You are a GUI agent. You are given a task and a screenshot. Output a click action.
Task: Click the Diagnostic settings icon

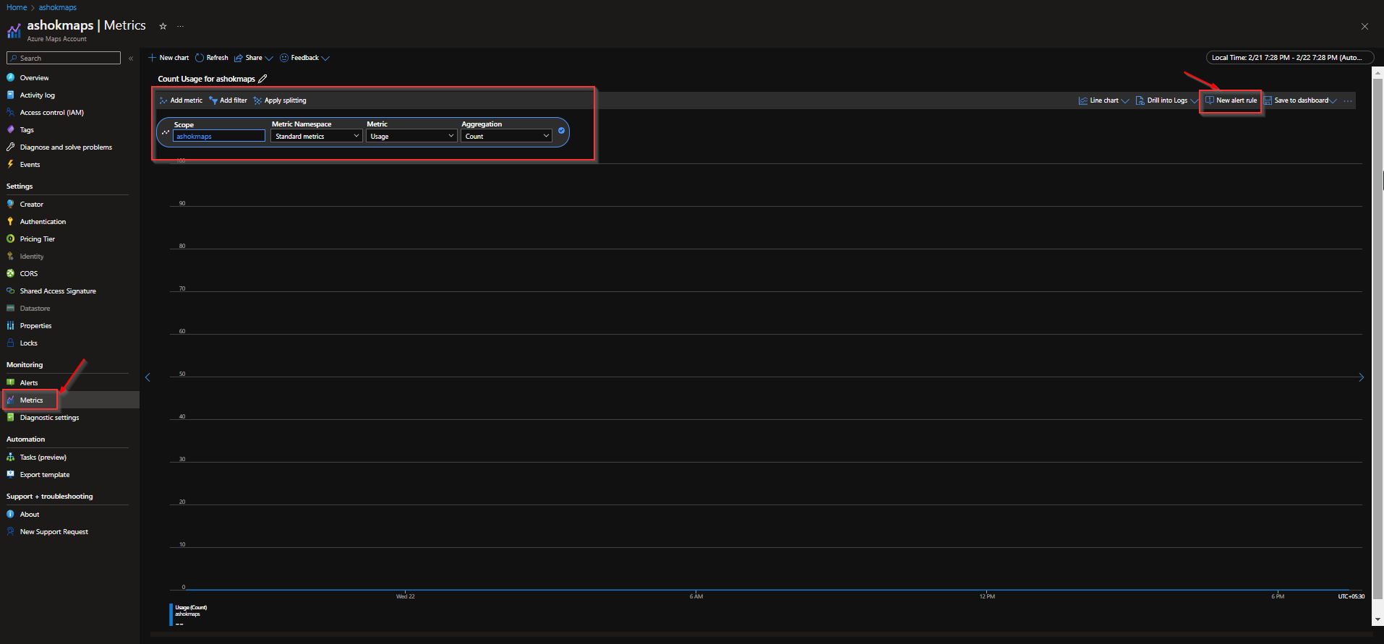click(10, 417)
